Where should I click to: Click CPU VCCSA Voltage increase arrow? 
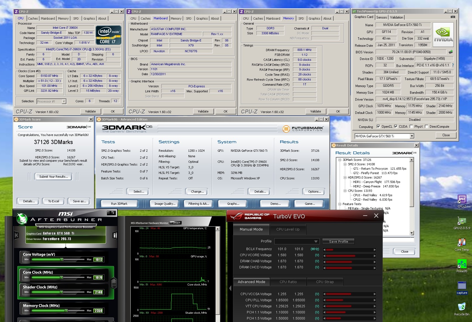375,294
